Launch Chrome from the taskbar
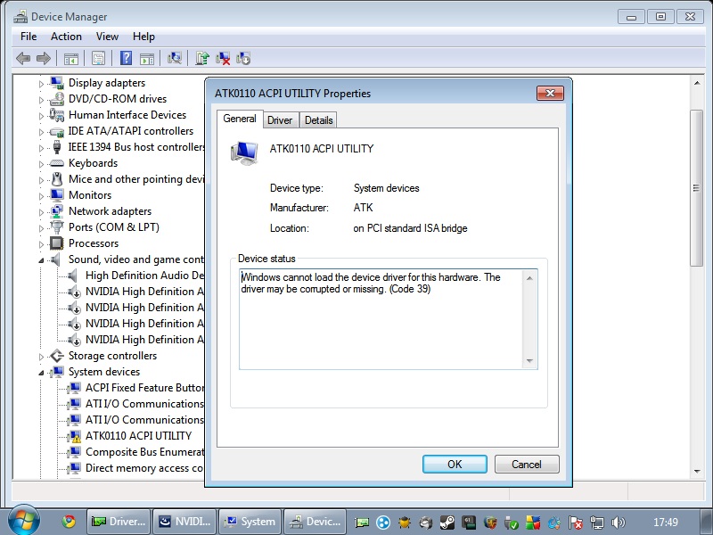 tap(69, 522)
